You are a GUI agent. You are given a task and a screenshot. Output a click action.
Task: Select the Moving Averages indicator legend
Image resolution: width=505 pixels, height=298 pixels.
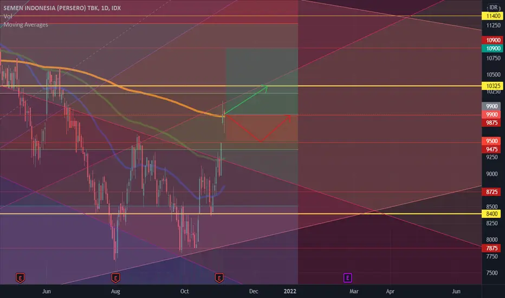26,24
